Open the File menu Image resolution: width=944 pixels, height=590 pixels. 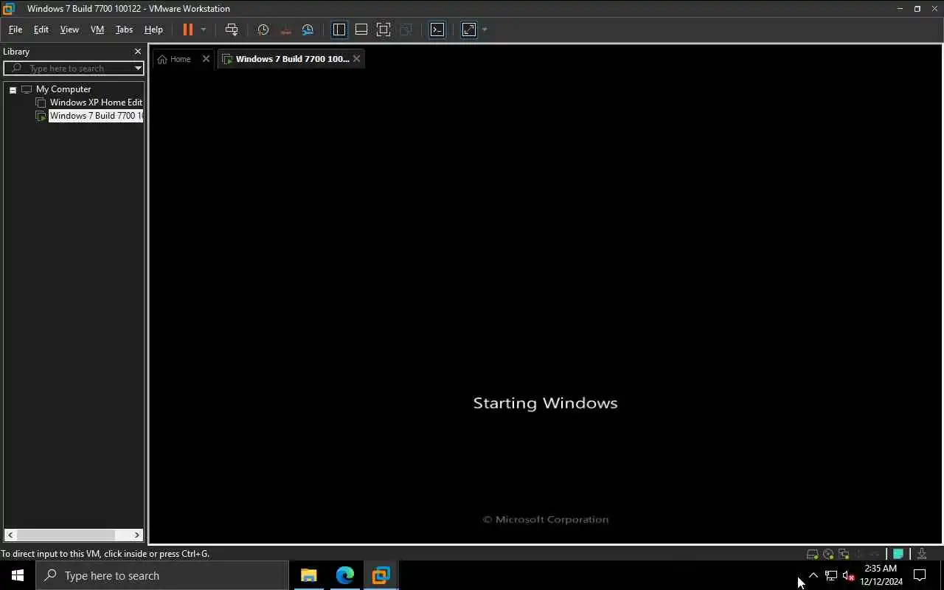point(15,29)
